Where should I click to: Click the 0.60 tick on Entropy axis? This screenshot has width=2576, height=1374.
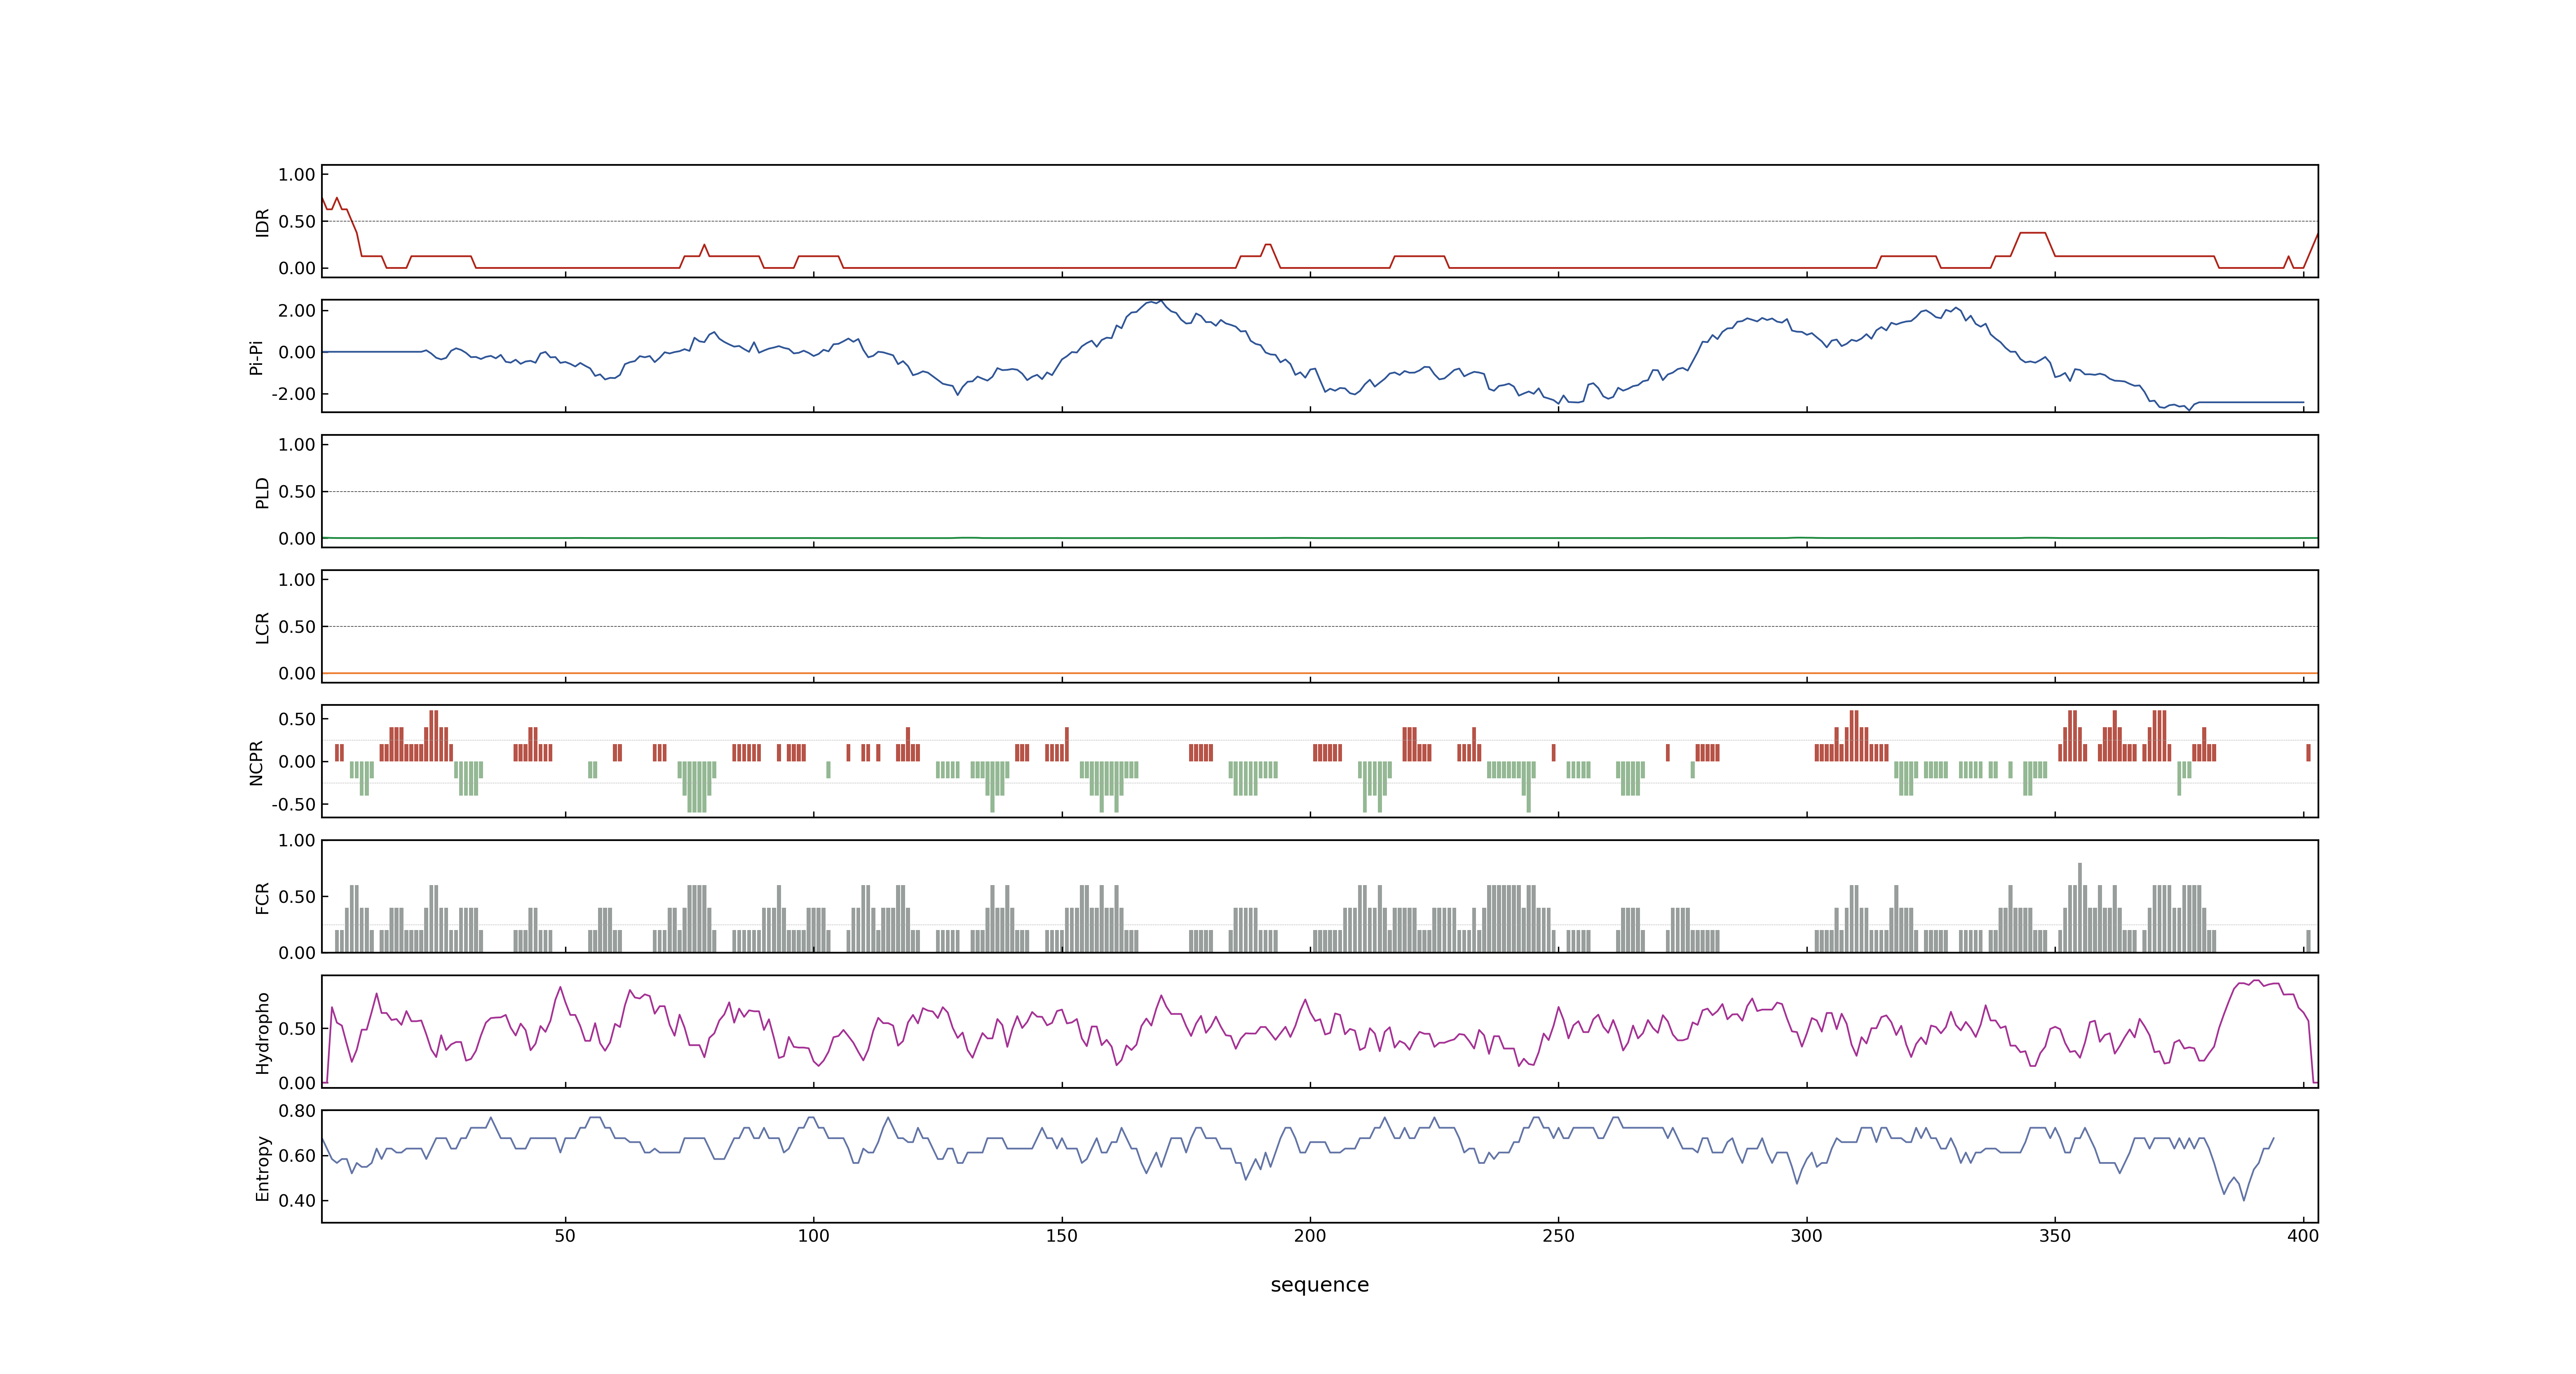(x=297, y=1156)
